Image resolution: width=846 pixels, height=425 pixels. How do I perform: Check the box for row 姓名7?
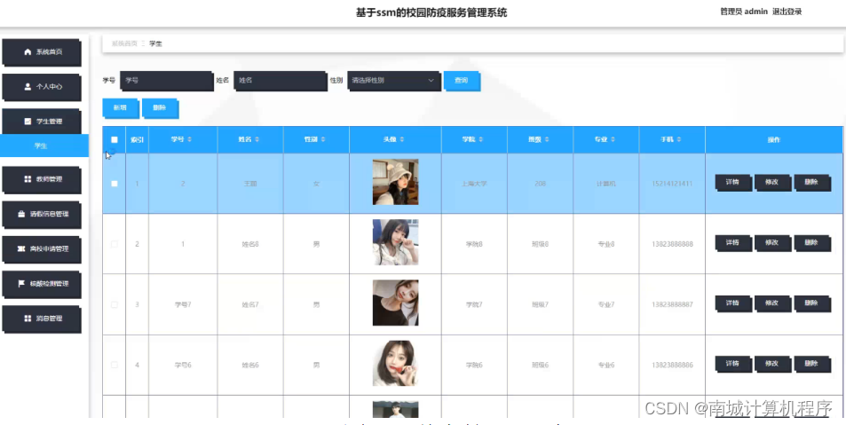pyautogui.click(x=114, y=304)
